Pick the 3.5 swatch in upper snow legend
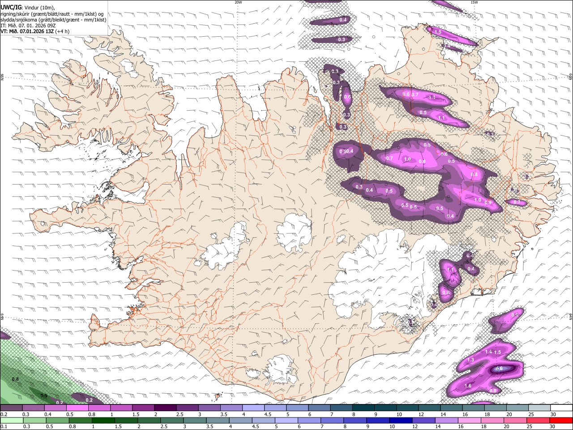The image size is (573, 430). [x=231, y=408]
